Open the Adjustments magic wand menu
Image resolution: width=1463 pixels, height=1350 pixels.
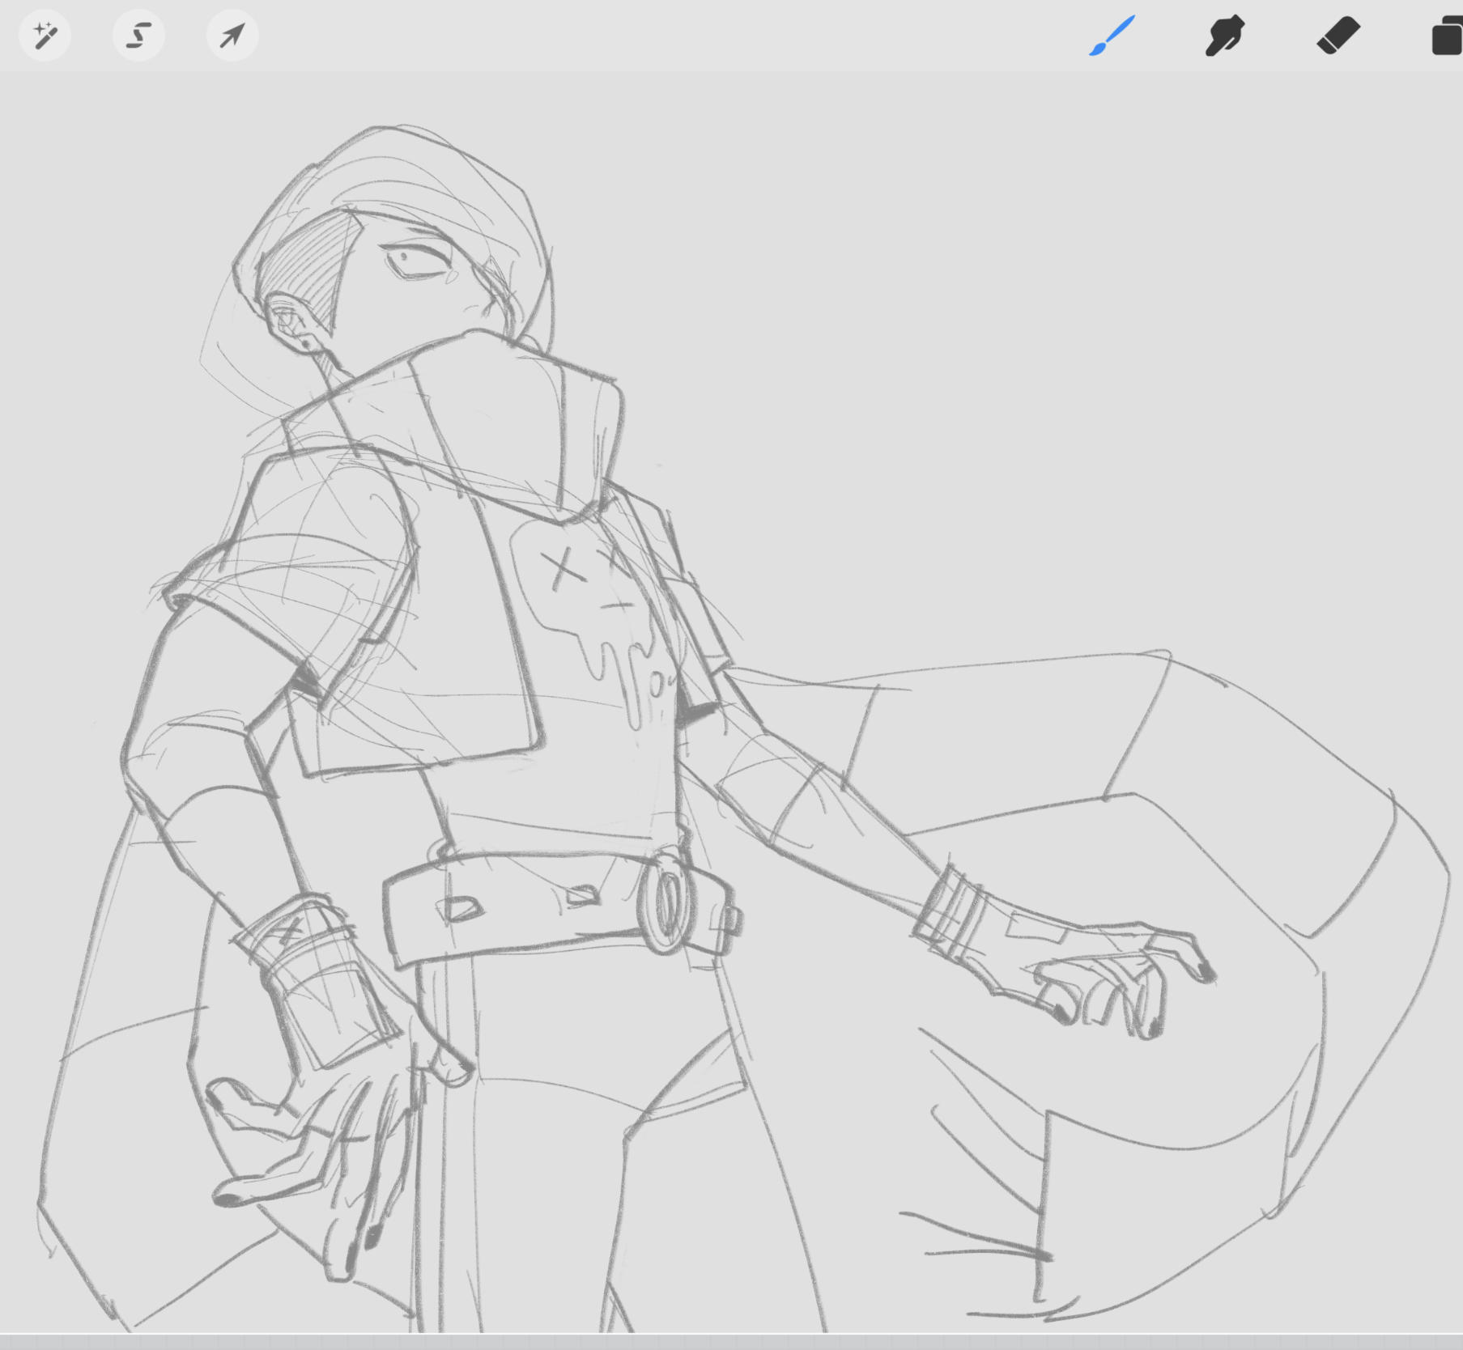(x=45, y=36)
